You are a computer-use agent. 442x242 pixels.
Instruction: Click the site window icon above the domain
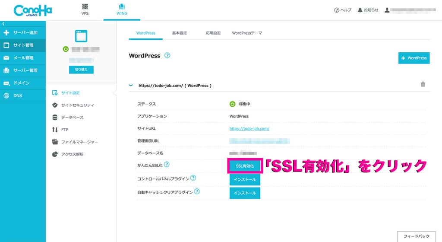[81, 36]
